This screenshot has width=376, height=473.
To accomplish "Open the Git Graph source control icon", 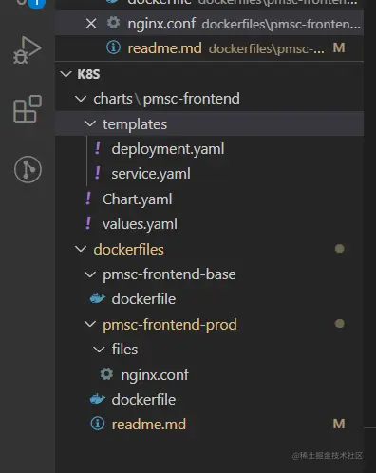I will (28, 169).
